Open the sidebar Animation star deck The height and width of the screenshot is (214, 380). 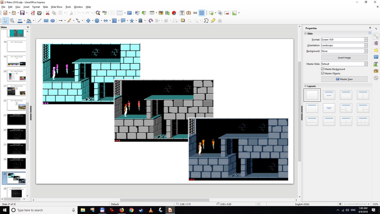point(376,50)
